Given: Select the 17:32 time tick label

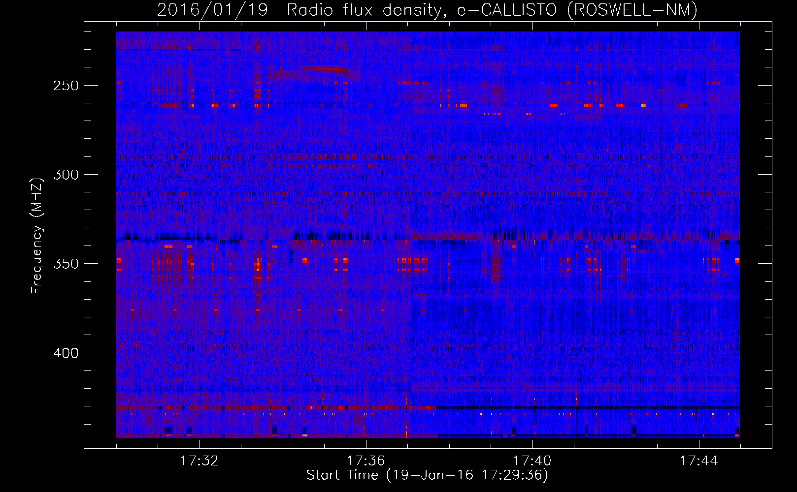Looking at the screenshot, I should [199, 461].
